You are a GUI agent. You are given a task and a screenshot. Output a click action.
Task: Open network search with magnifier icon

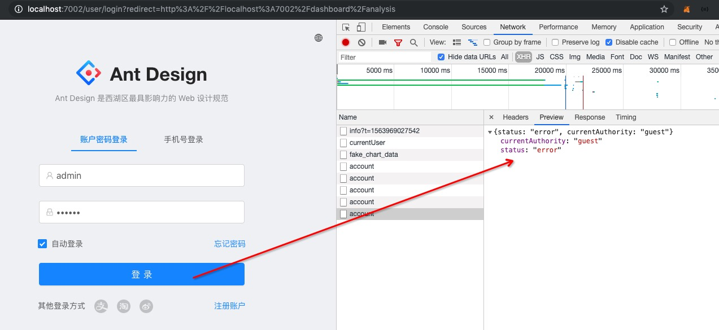[x=413, y=42]
